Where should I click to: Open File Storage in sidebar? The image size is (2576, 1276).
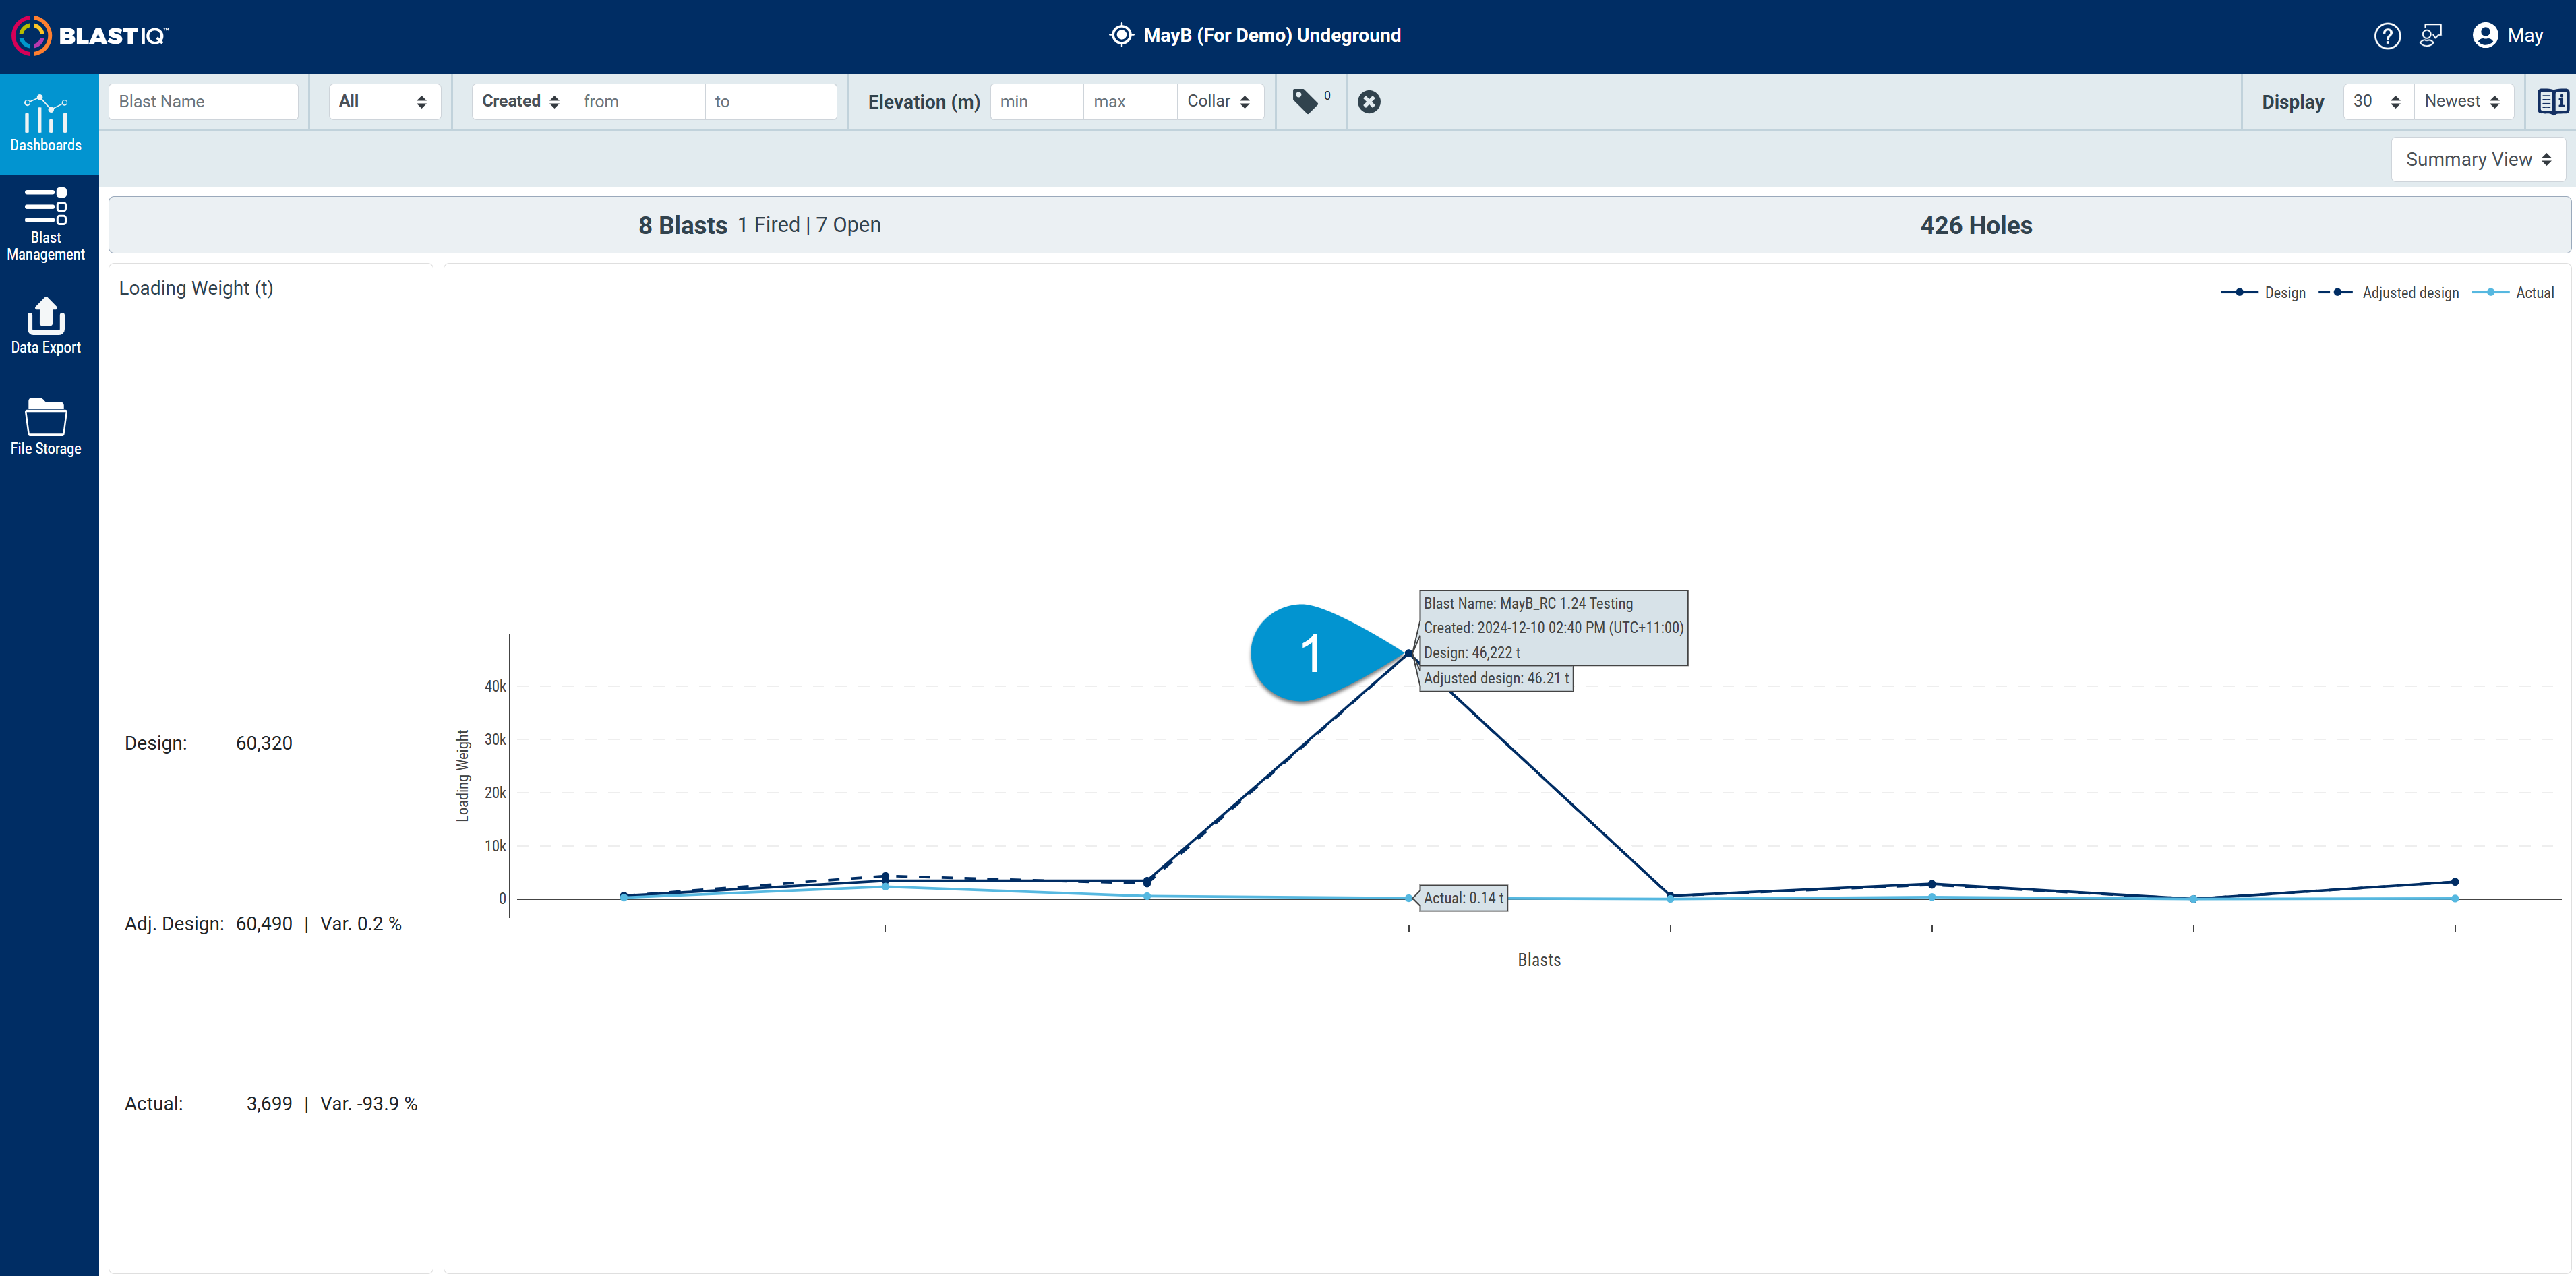[x=46, y=427]
